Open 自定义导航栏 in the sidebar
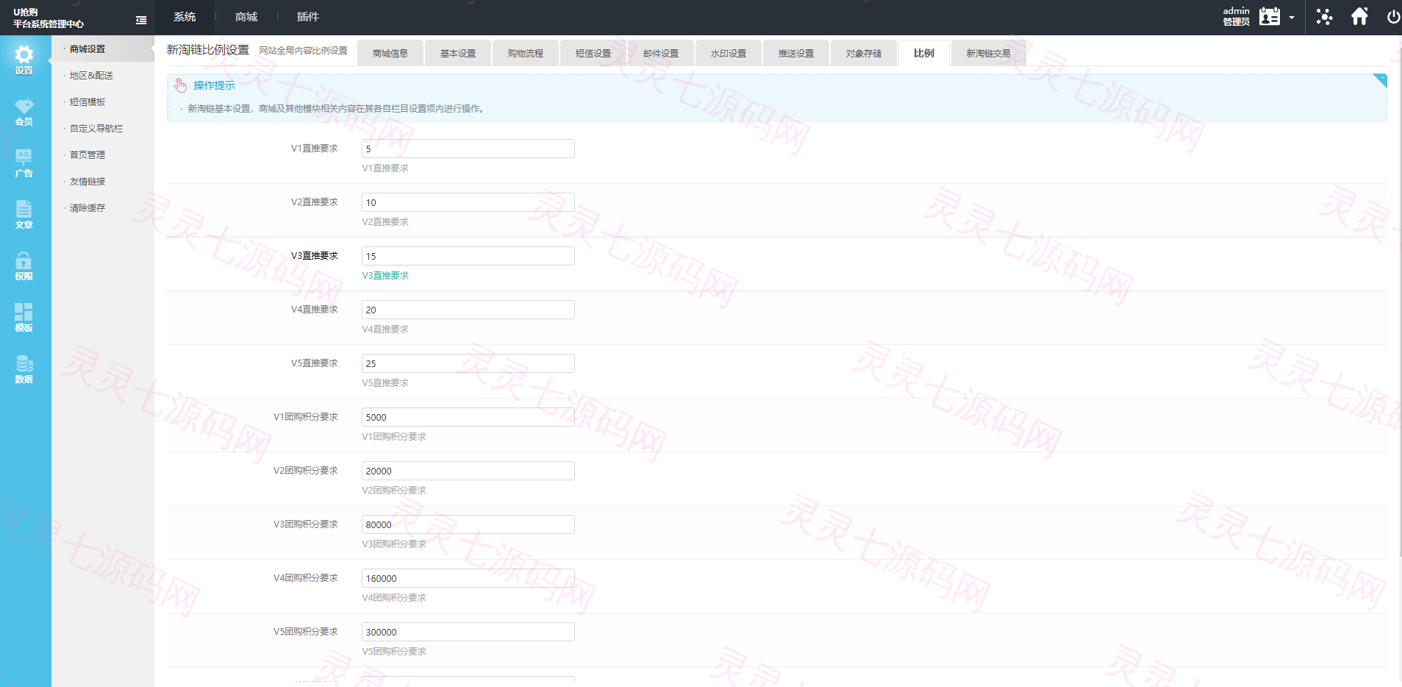The height and width of the screenshot is (687, 1402). pos(96,129)
